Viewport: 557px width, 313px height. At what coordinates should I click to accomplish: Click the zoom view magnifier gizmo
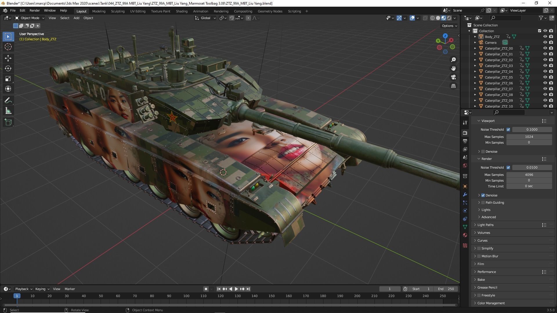pyautogui.click(x=453, y=60)
